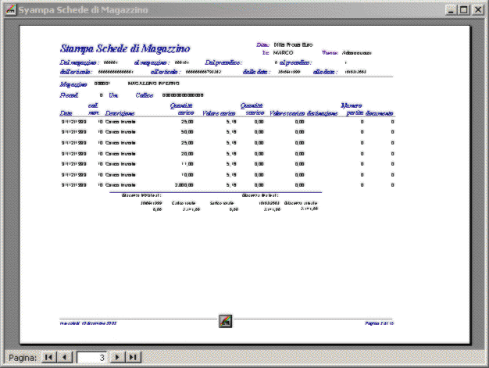Image resolution: width=489 pixels, height=368 pixels.
Task: Click the quantity value 50,00
Action: click(187, 132)
